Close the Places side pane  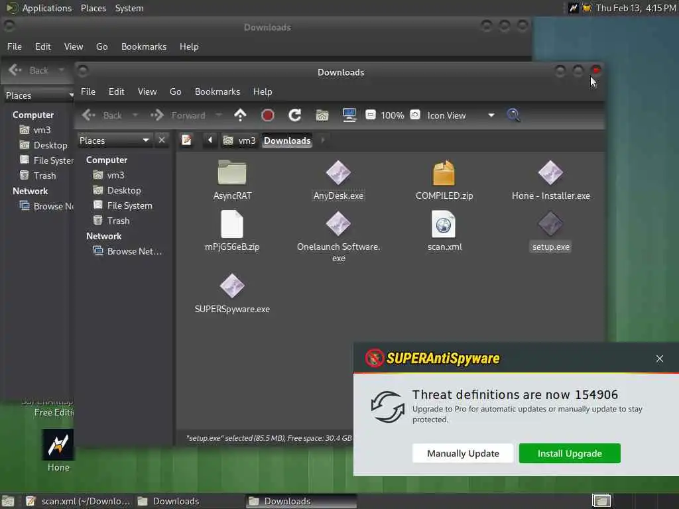coord(162,141)
